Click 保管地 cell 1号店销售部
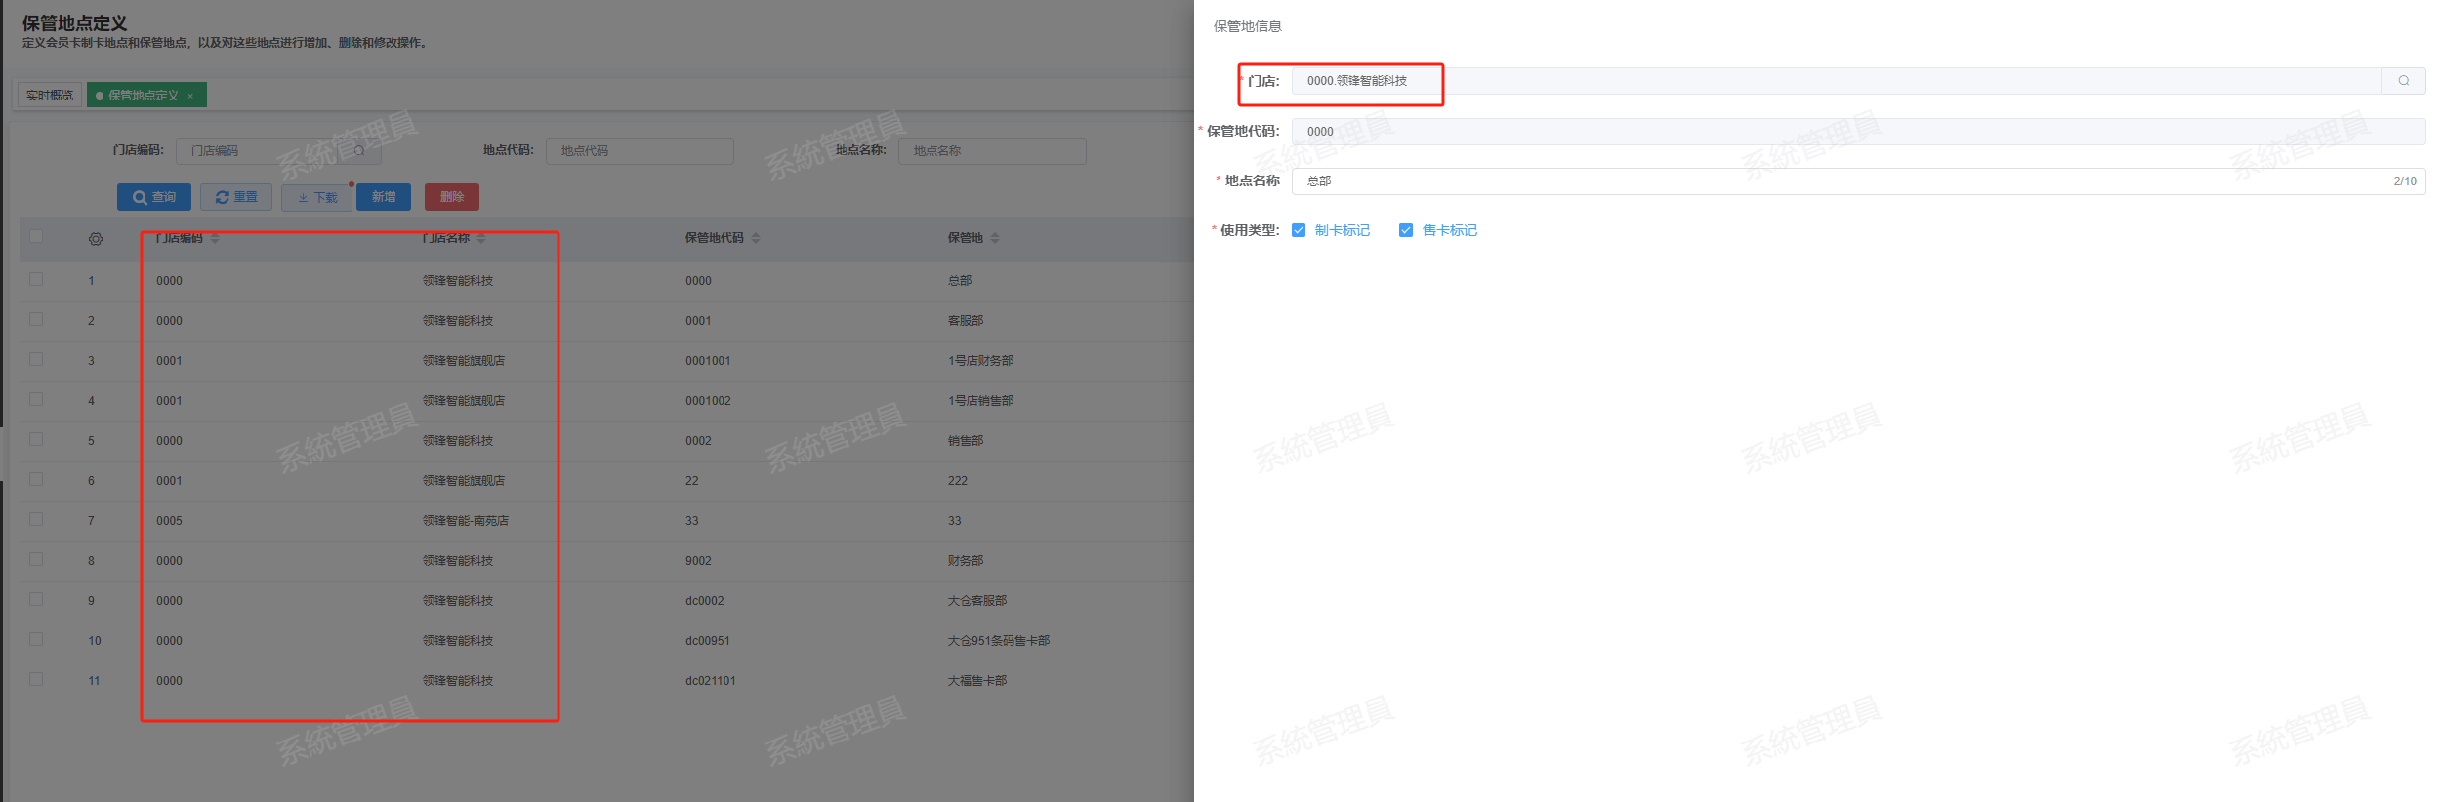2440x802 pixels. [980, 401]
